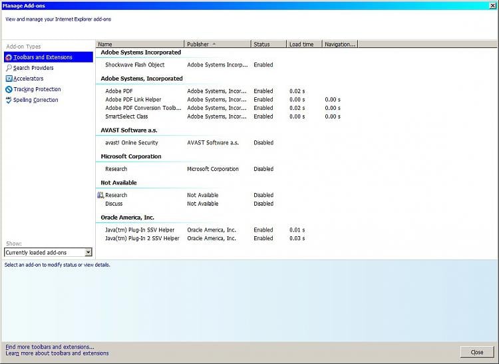Sort by the Navigation column header
Image resolution: width=499 pixels, height=364 pixels.
click(x=340, y=44)
